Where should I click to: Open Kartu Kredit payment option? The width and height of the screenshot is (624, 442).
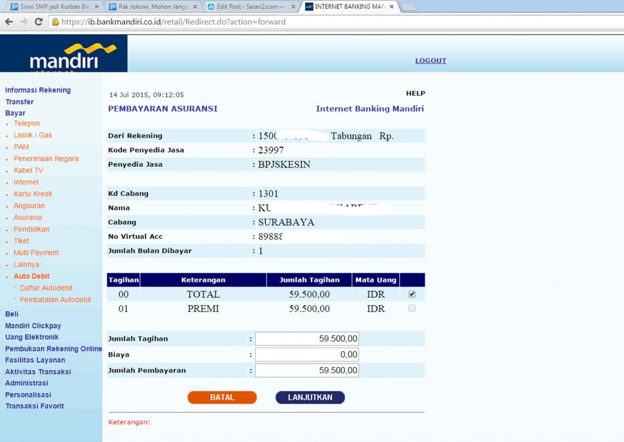[33, 194]
